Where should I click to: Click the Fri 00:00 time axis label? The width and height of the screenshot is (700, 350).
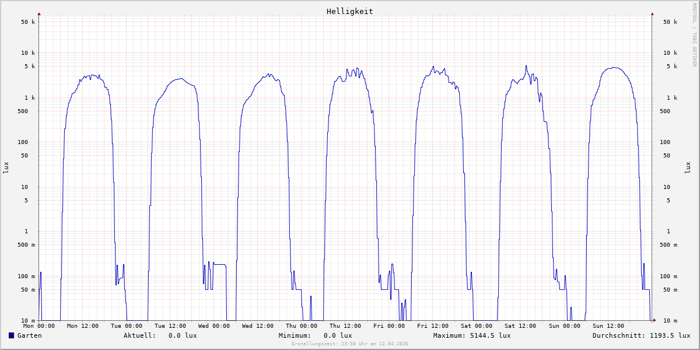pyautogui.click(x=389, y=326)
